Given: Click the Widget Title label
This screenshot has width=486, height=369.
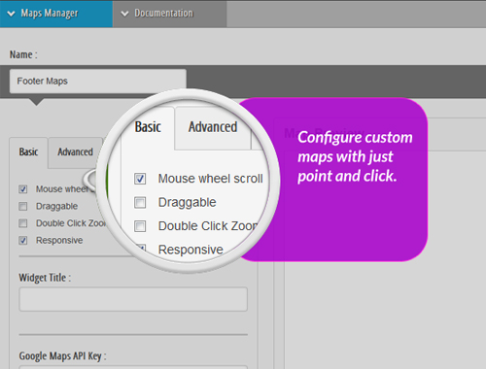Looking at the screenshot, I should pos(45,278).
